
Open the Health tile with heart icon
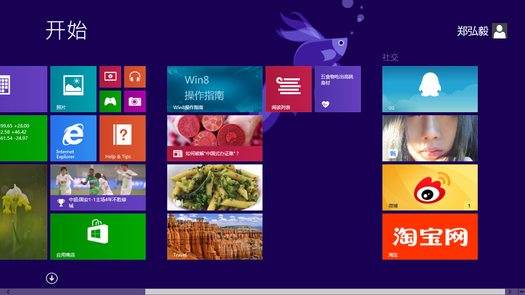[338, 89]
